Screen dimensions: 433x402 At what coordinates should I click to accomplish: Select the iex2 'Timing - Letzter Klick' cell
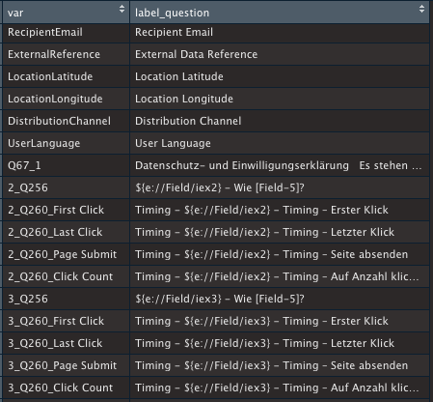click(280, 232)
